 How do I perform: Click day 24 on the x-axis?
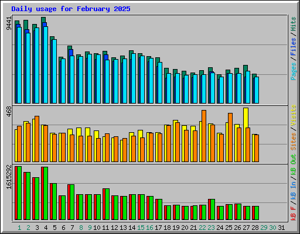pyautogui.click(x=220, y=228)
